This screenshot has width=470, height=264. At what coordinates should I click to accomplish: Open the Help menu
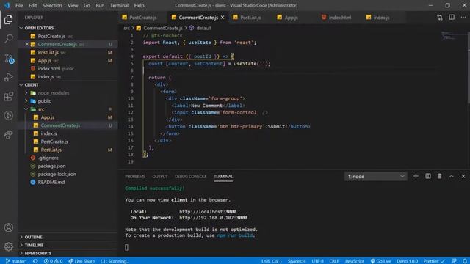(139, 5)
